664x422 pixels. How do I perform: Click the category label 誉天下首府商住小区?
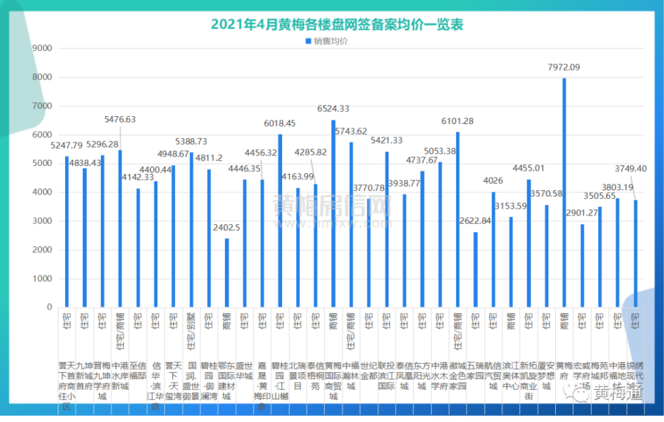(x=67, y=386)
